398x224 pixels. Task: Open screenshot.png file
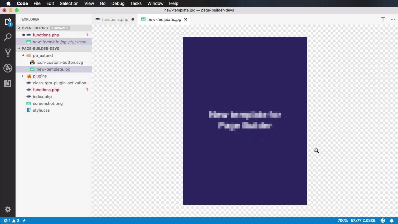pos(53,103)
